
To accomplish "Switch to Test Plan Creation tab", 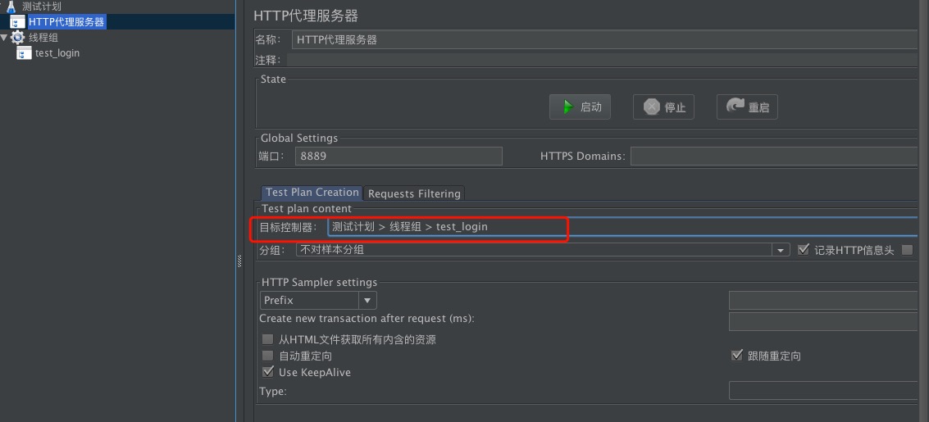I will [x=312, y=193].
